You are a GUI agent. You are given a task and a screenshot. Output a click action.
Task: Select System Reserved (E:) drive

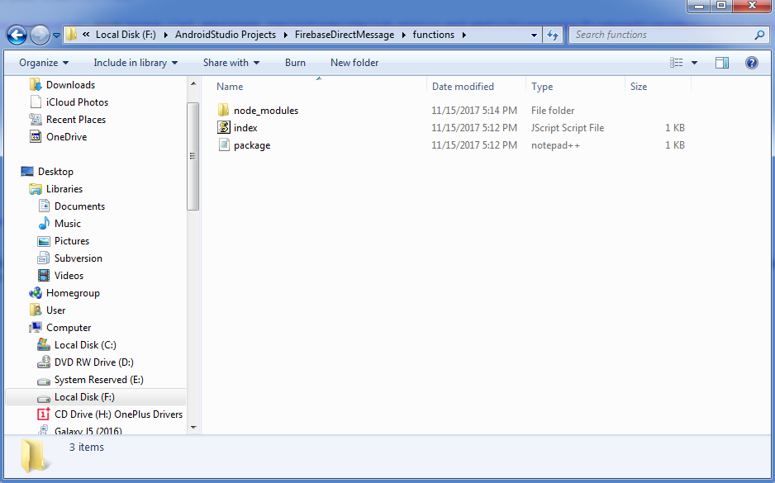[x=98, y=380]
